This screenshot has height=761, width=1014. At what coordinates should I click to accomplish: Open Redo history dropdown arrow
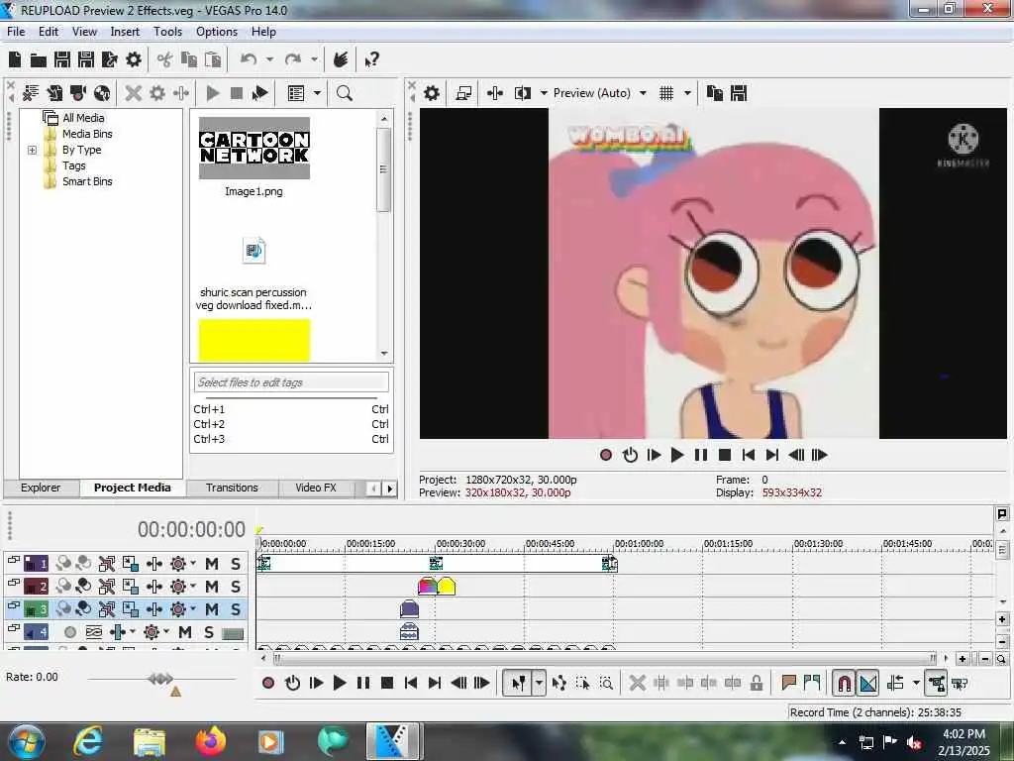(x=314, y=59)
